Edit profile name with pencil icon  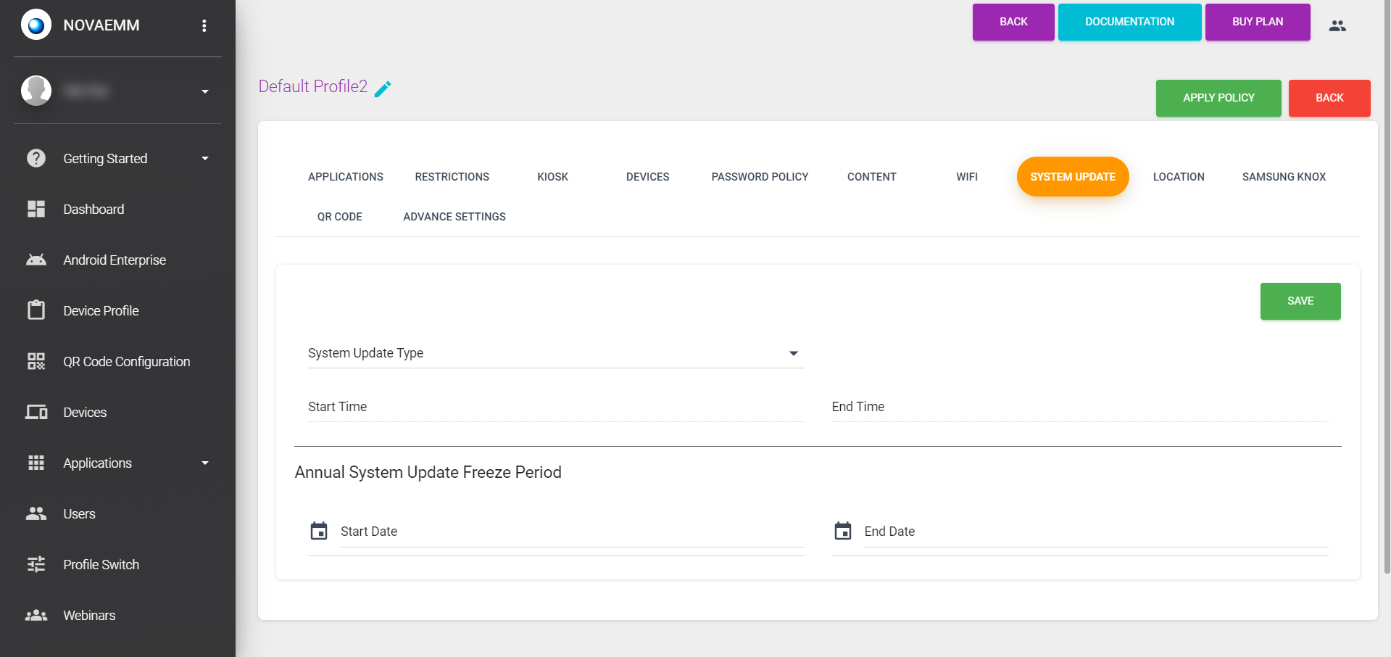coord(383,88)
